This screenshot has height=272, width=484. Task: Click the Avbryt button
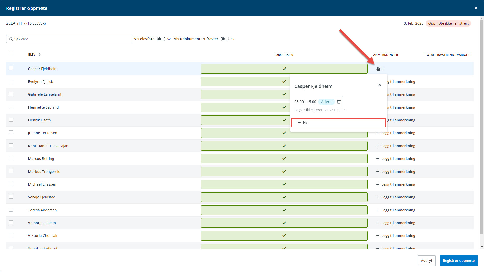coord(427,261)
